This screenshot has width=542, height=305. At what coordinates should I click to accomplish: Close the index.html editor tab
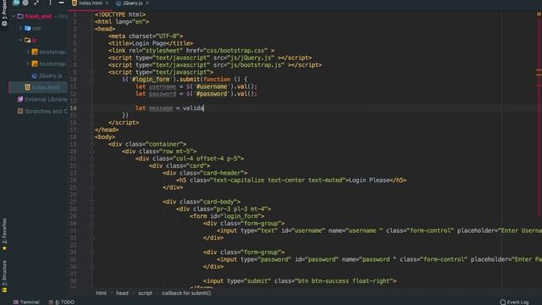pos(107,3)
